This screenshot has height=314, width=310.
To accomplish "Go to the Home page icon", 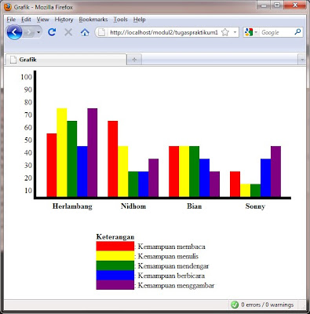I will [x=85, y=32].
